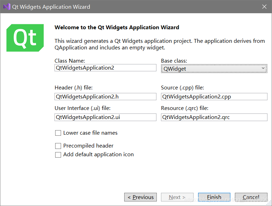This screenshot has height=206, width=272.
Task: Edit the Header (.h) file field
Action: click(105, 97)
